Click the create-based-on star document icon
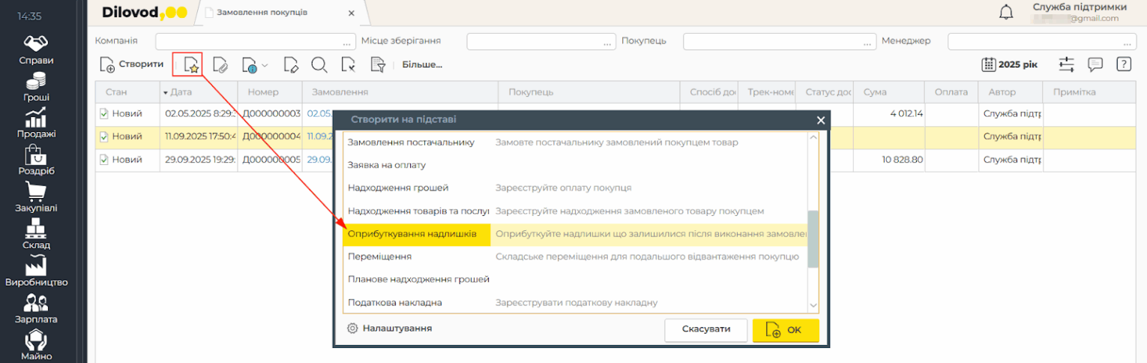The width and height of the screenshot is (1147, 363). 192,64
